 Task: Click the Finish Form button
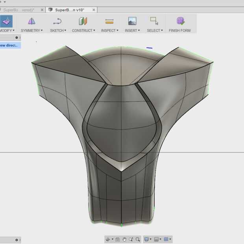180,21
